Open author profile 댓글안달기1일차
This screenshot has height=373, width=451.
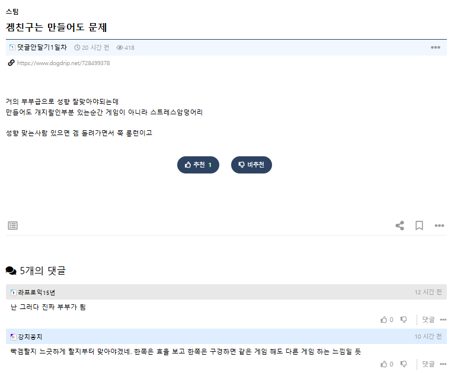(42, 47)
